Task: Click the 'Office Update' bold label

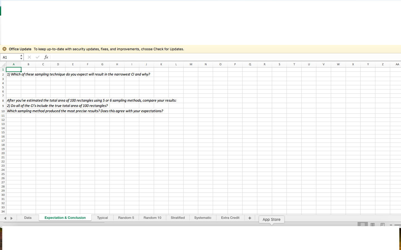Action: 20,49
